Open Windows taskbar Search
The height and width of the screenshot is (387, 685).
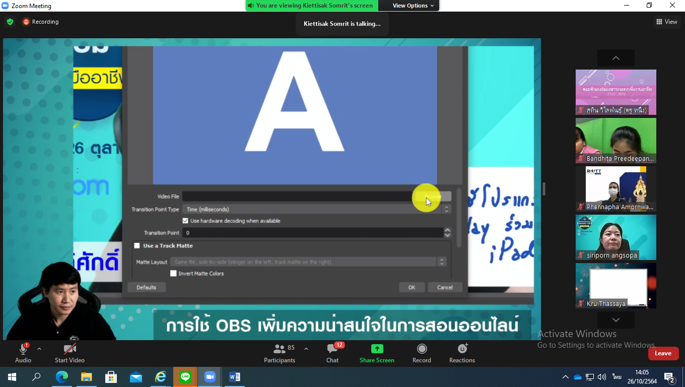click(x=36, y=377)
